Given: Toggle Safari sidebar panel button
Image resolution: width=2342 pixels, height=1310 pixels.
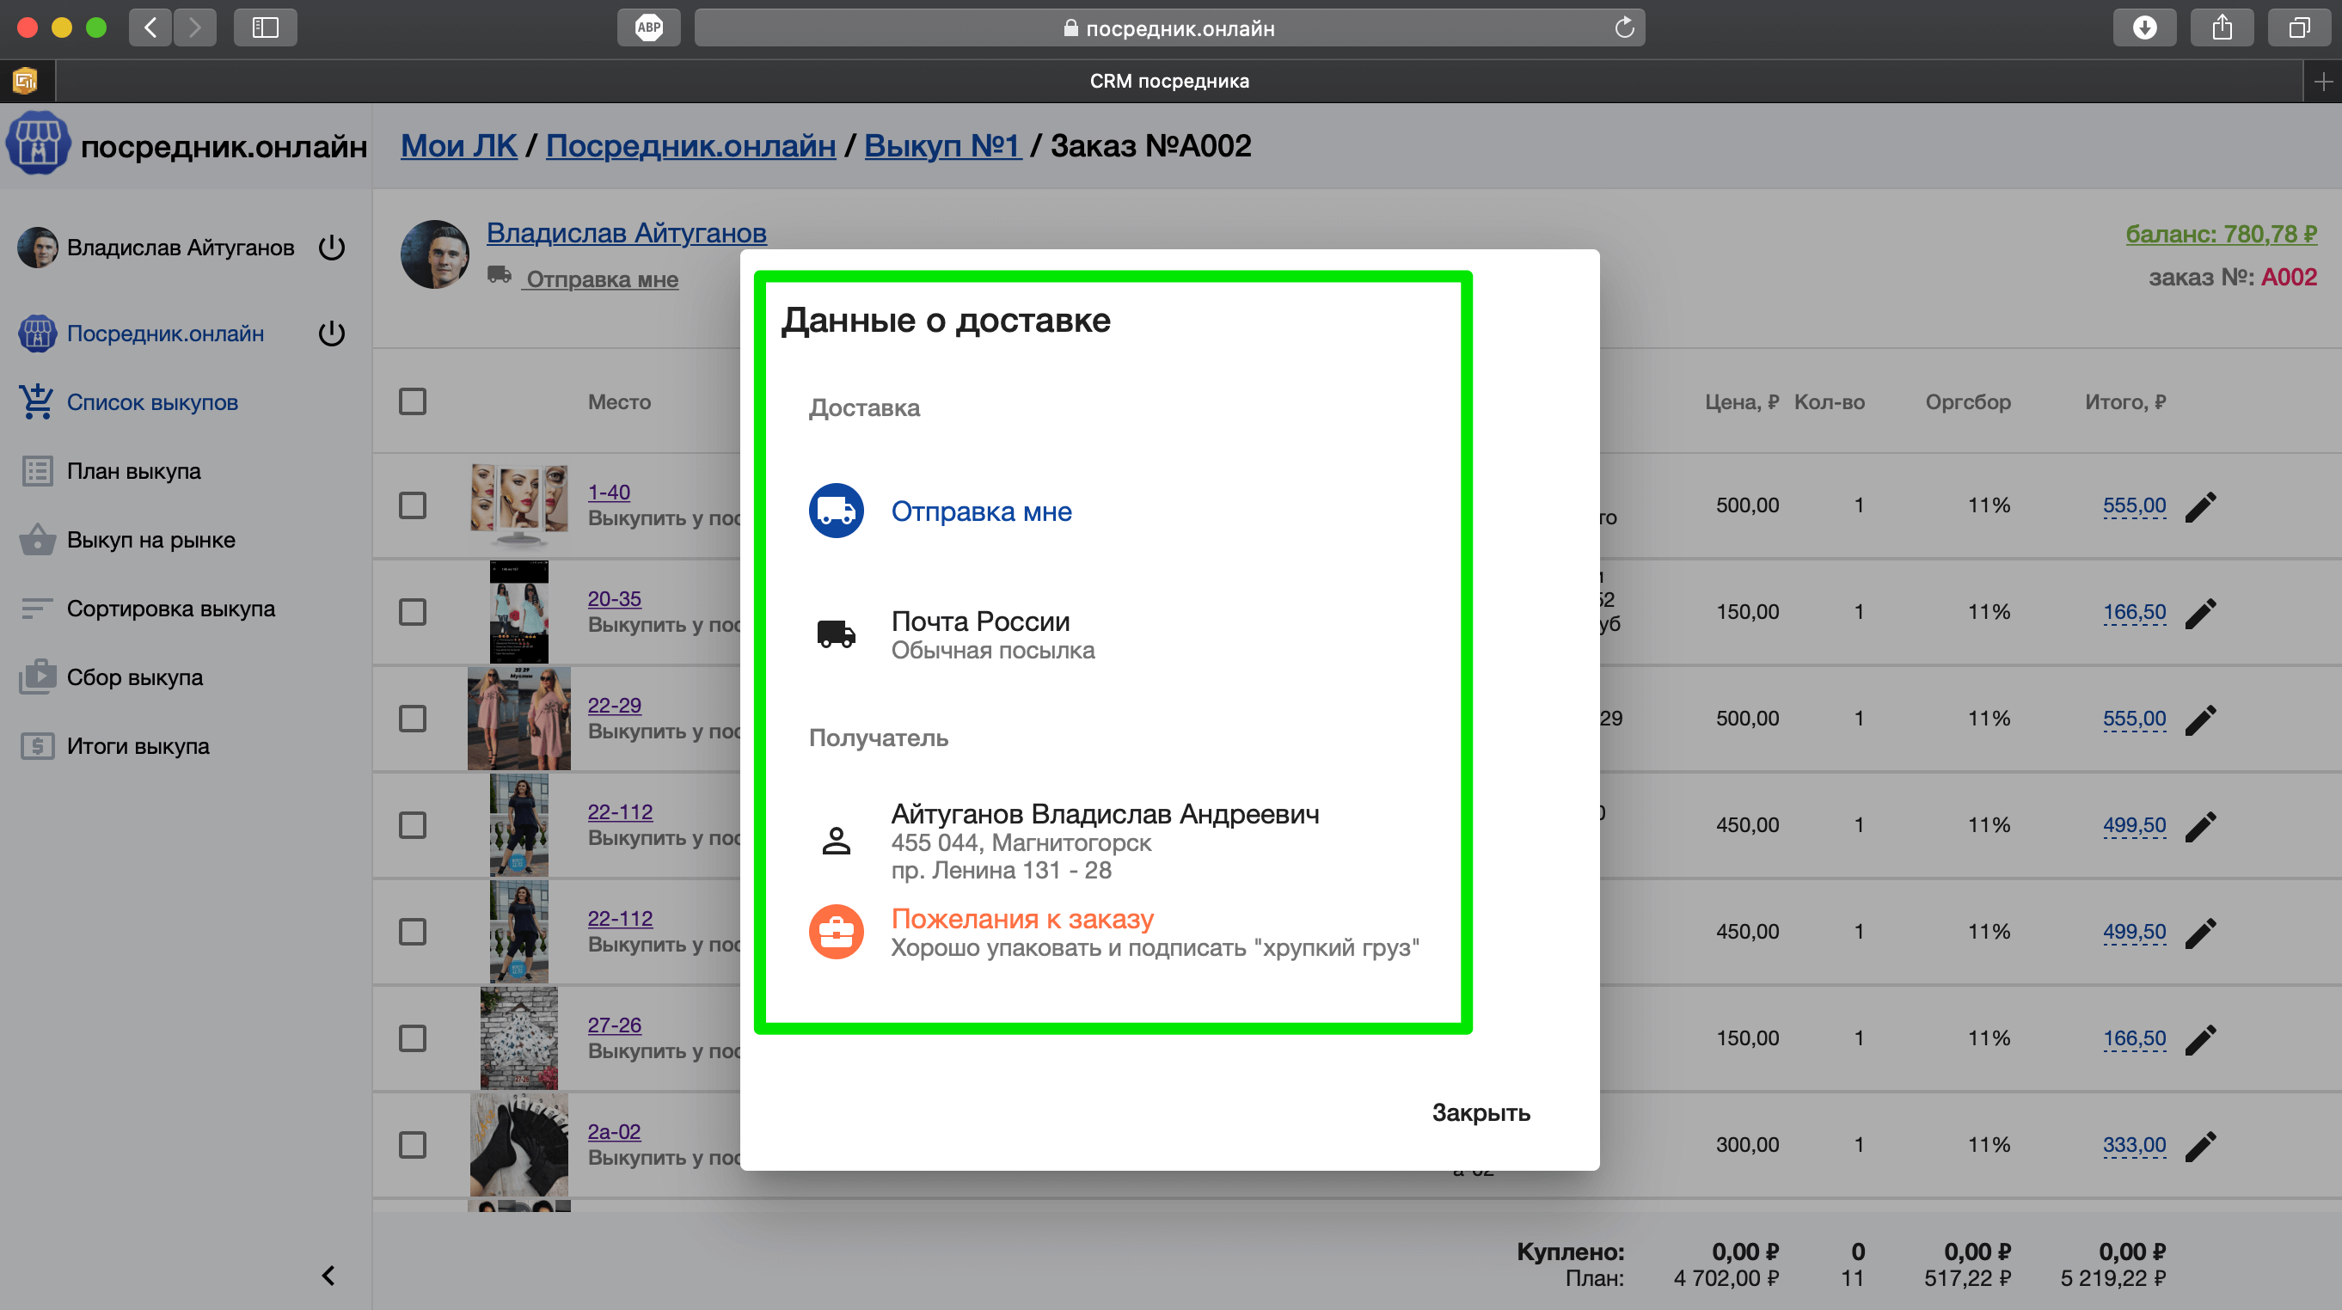Looking at the screenshot, I should tap(266, 28).
